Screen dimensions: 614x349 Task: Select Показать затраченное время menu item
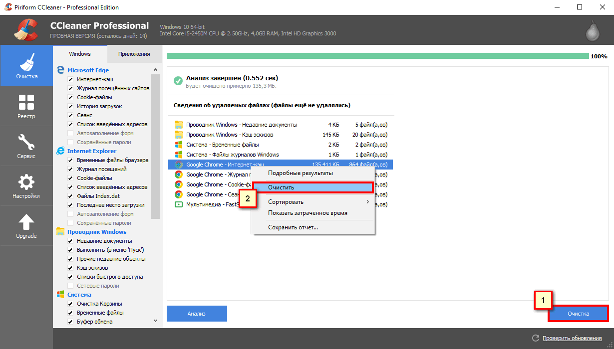pyautogui.click(x=314, y=213)
